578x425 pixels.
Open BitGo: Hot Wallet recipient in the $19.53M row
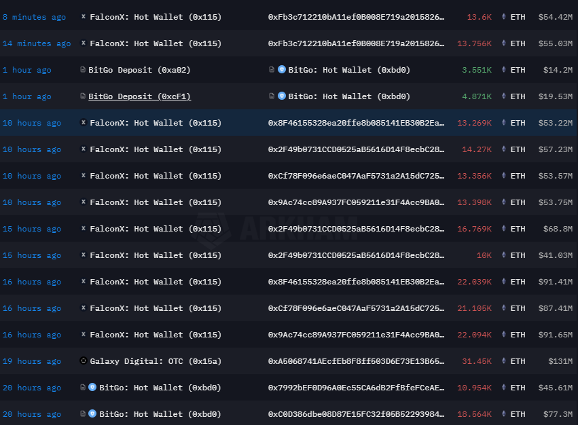click(x=349, y=96)
